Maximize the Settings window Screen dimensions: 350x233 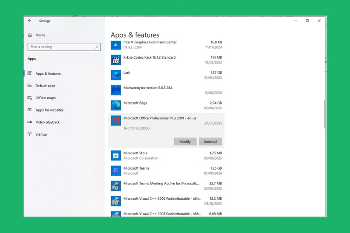(x=308, y=21)
